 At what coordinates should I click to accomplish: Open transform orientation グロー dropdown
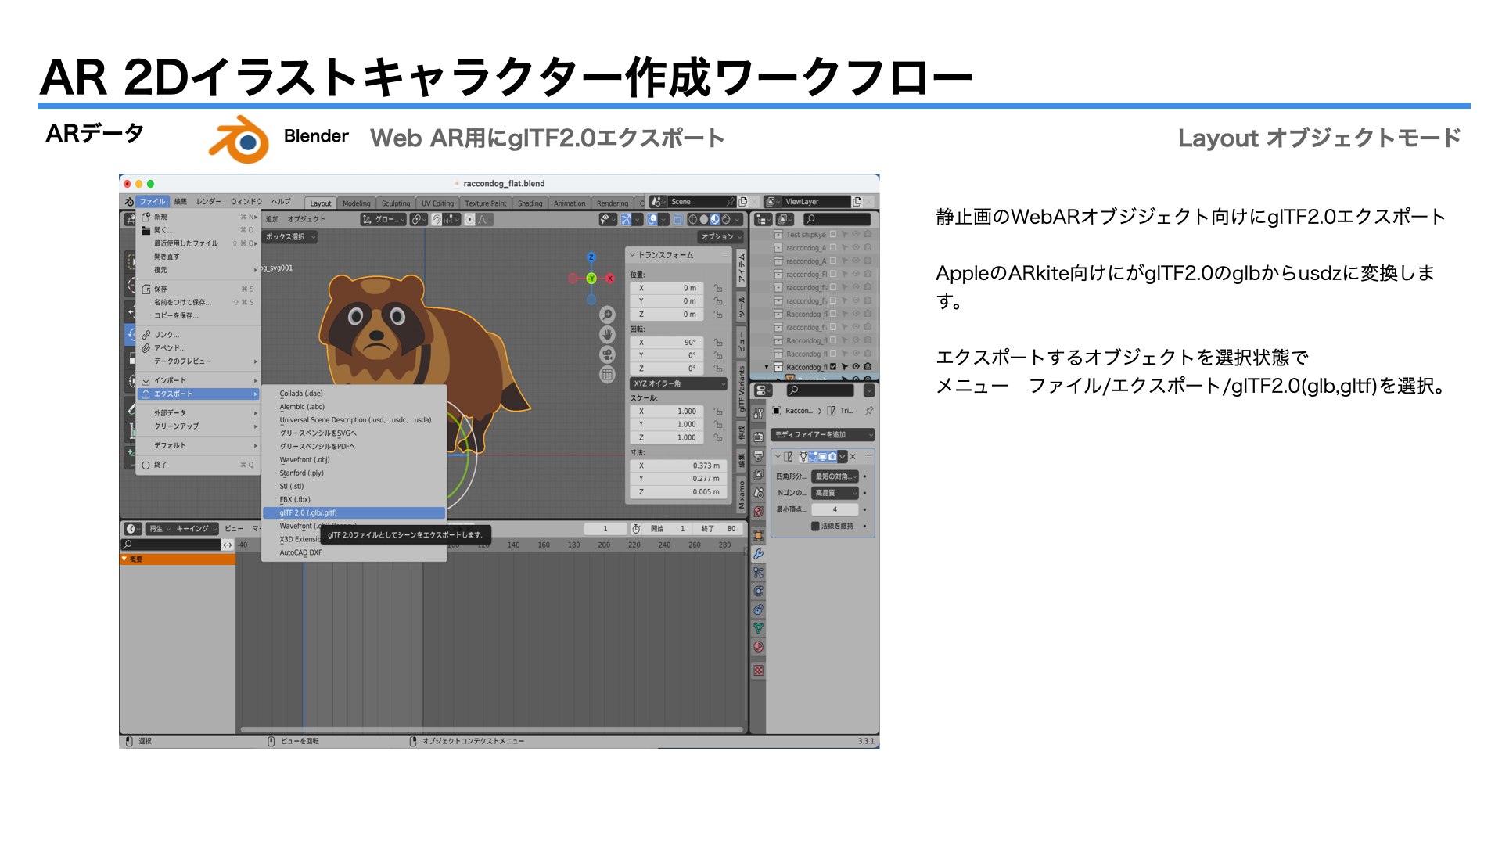383,220
